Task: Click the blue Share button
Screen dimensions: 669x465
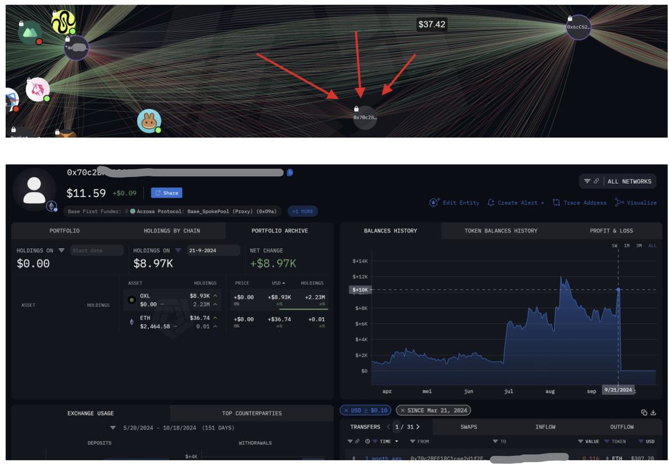Action: pyautogui.click(x=166, y=193)
